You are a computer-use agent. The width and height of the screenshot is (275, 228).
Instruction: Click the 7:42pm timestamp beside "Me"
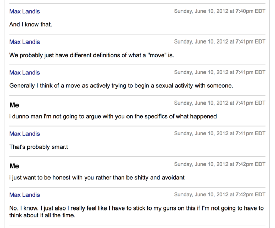point(220,164)
